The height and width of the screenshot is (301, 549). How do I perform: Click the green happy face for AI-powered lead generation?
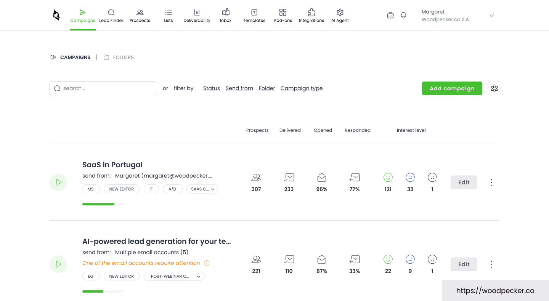[388, 259]
